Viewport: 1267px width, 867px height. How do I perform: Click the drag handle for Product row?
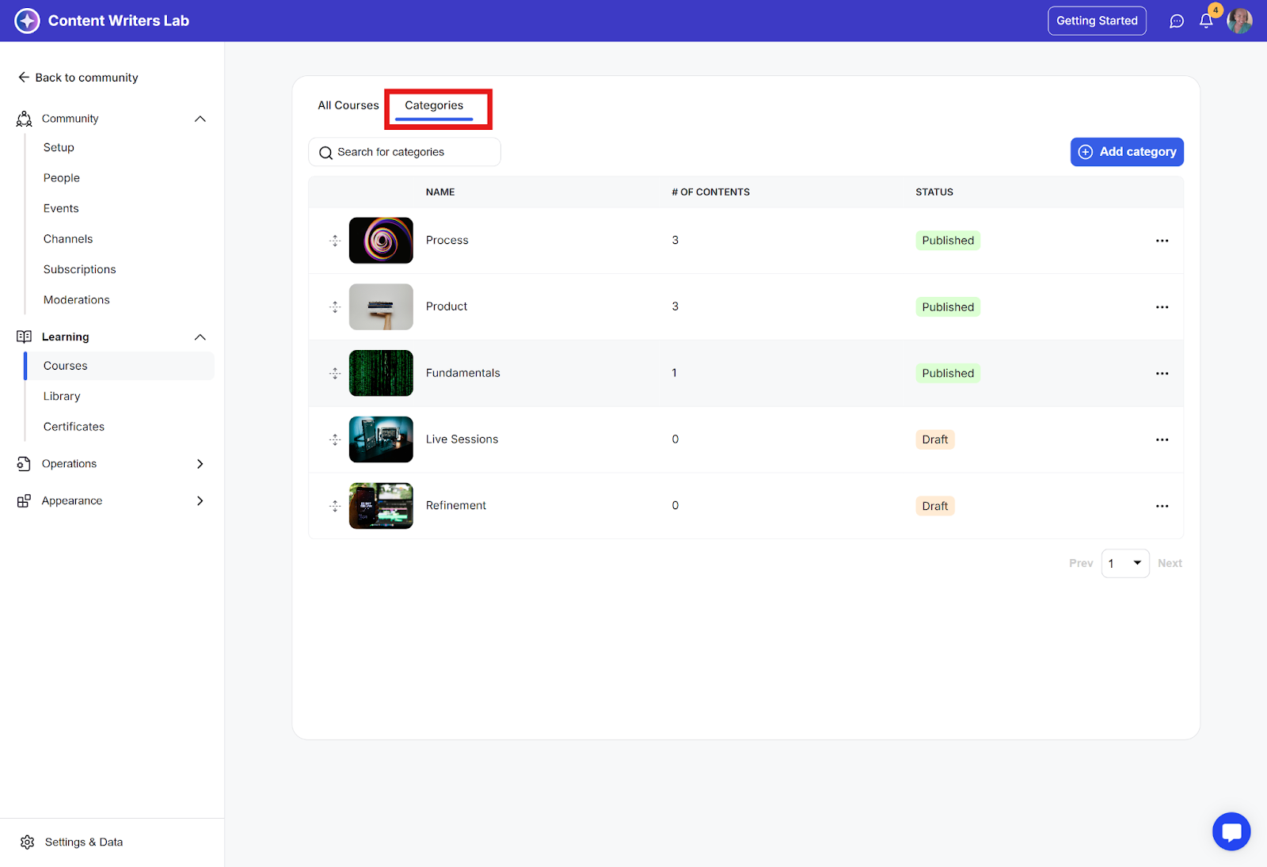coord(335,307)
